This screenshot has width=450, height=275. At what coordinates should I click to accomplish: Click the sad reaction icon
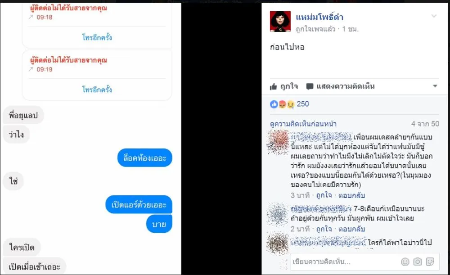pyautogui.click(x=290, y=104)
